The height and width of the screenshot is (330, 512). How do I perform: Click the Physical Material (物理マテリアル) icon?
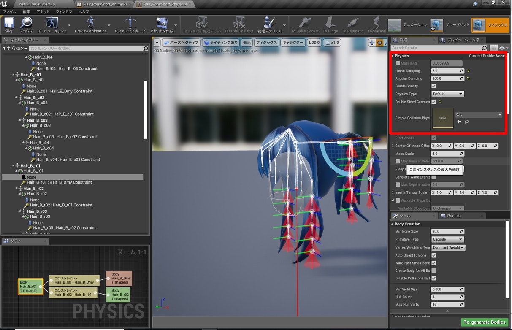269,23
